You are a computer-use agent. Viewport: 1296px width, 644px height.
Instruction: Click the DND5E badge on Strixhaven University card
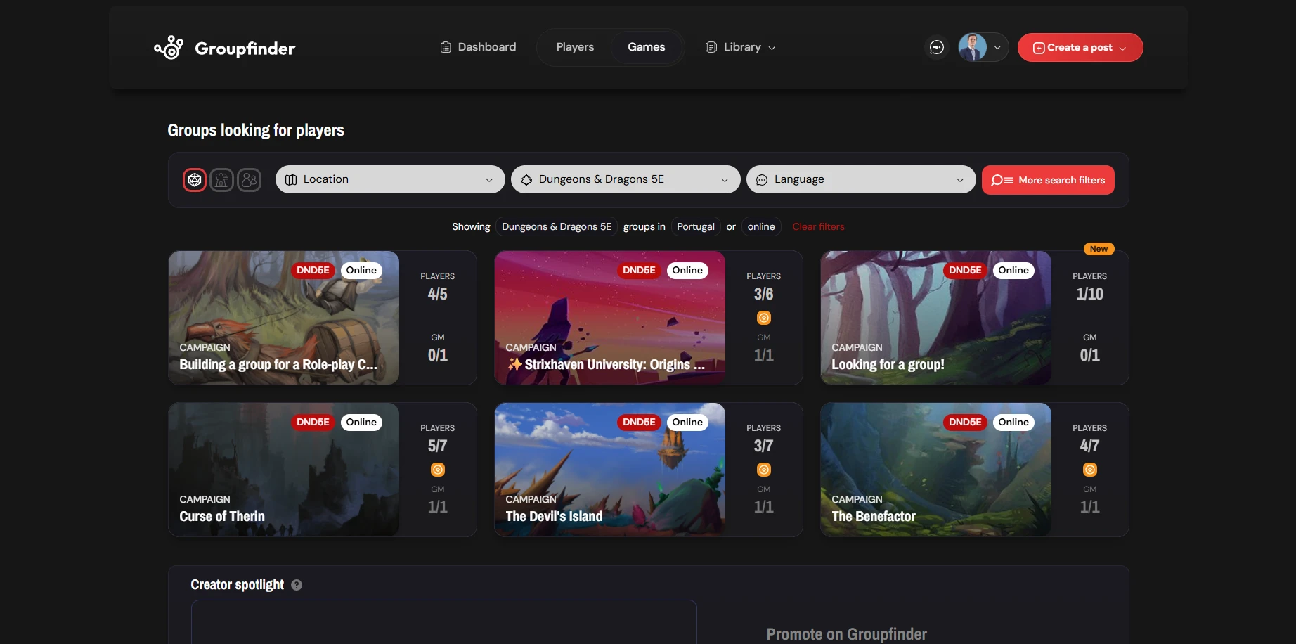639,270
